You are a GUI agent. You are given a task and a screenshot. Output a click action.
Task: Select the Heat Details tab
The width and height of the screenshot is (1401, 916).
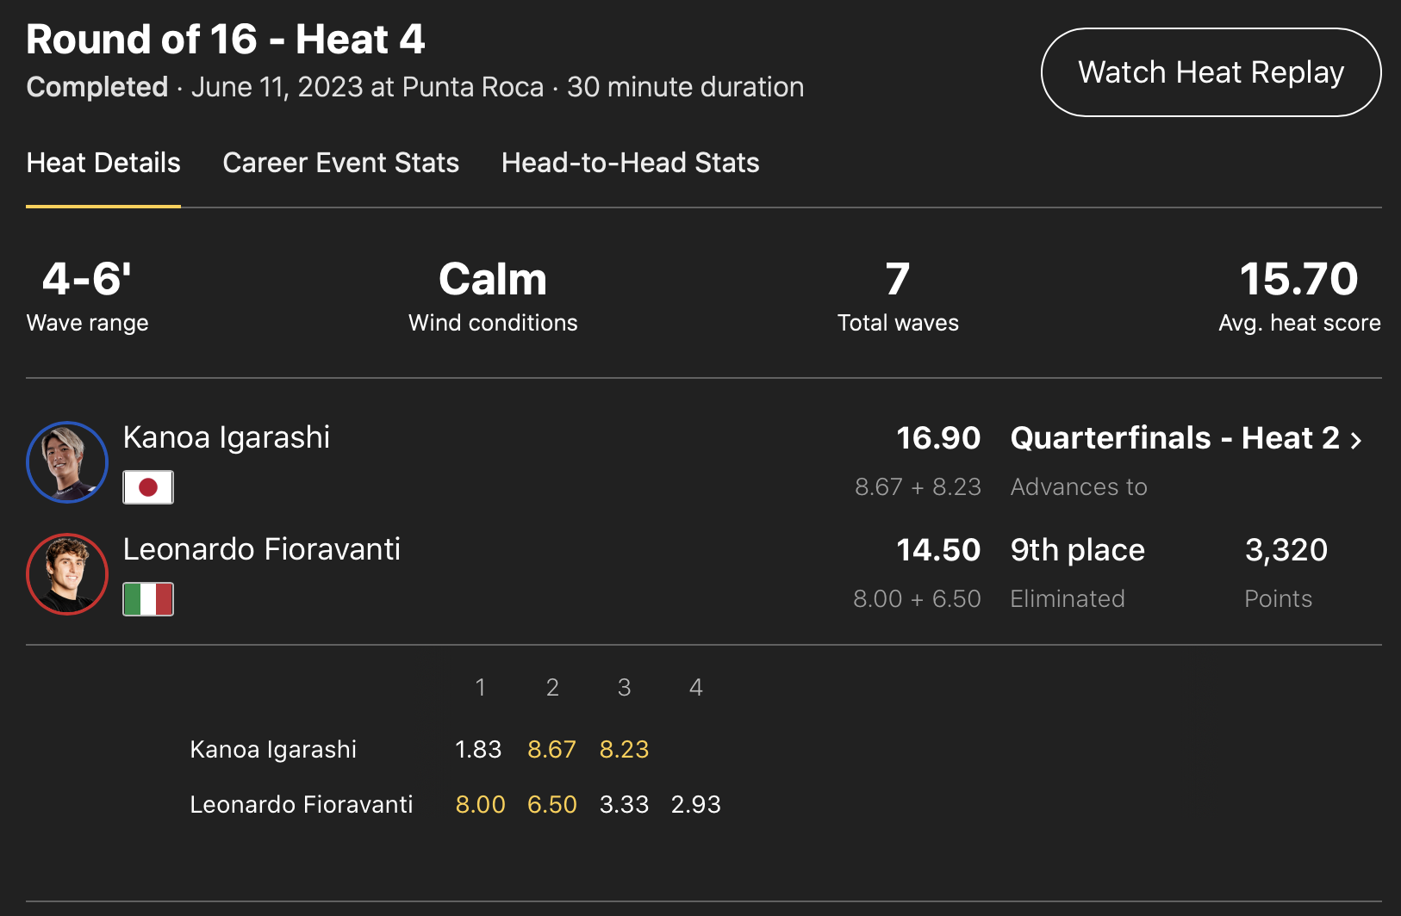pyautogui.click(x=103, y=163)
